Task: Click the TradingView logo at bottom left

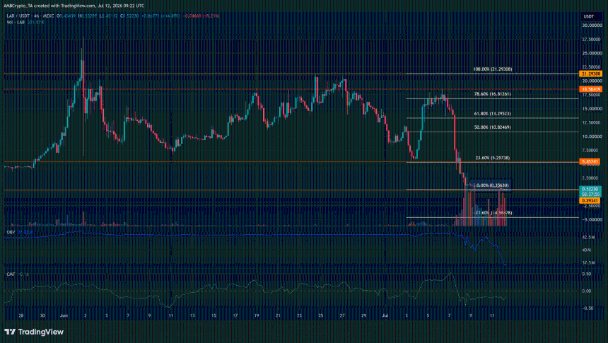Action: pos(34,332)
